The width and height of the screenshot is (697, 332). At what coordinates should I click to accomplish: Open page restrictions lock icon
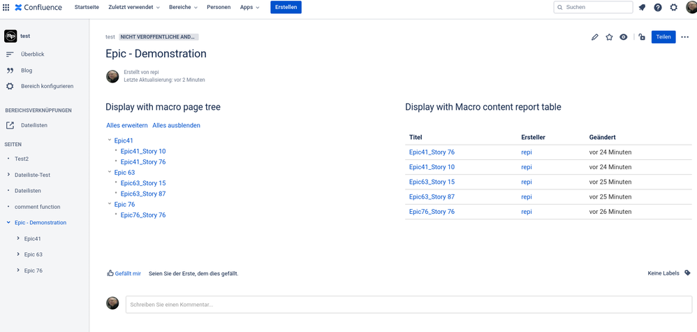(x=642, y=37)
